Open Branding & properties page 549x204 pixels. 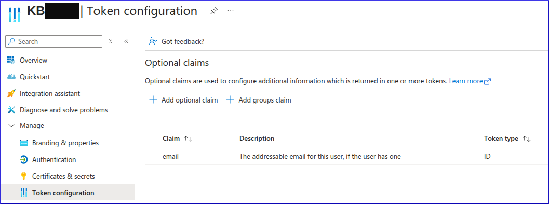(65, 143)
